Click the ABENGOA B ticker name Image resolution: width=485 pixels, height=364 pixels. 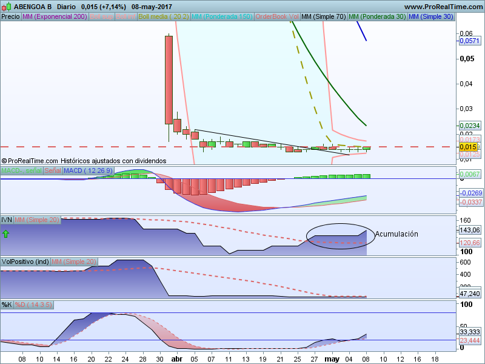tap(33, 7)
